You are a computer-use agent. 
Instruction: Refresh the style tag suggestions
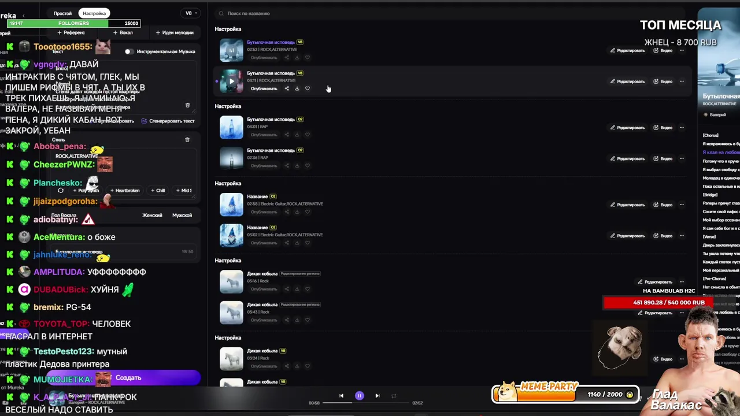coord(61,190)
